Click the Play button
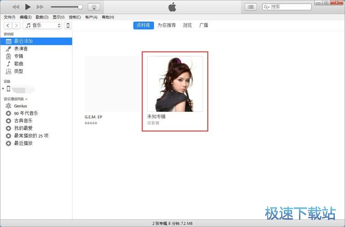 point(28,7)
